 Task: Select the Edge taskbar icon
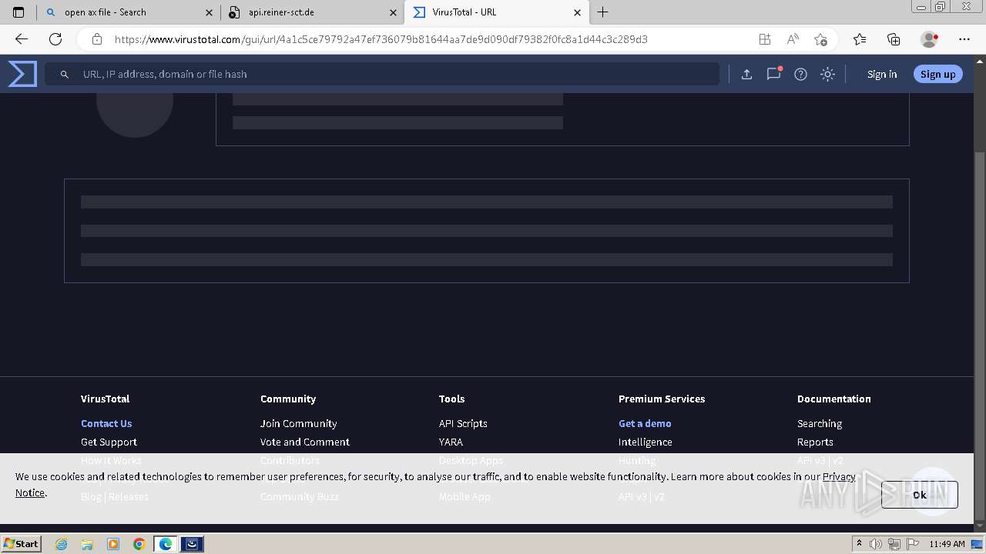pos(165,544)
